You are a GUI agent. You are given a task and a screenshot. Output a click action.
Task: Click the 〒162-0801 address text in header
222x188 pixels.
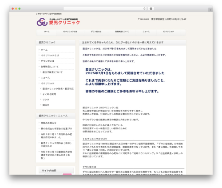(x=162, y=19)
